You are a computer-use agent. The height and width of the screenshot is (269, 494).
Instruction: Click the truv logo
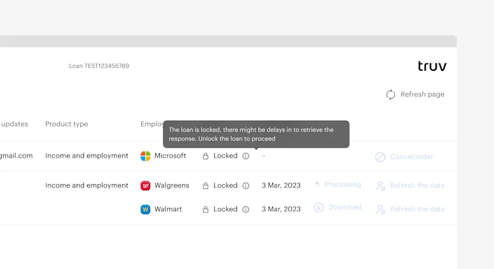point(432,66)
